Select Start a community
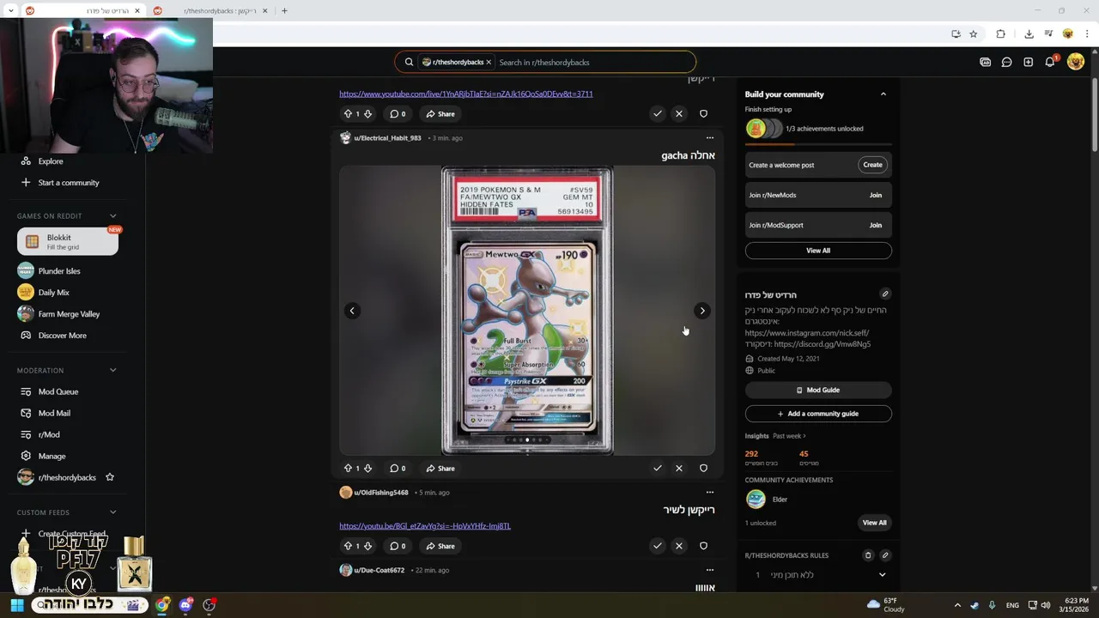 67,183
